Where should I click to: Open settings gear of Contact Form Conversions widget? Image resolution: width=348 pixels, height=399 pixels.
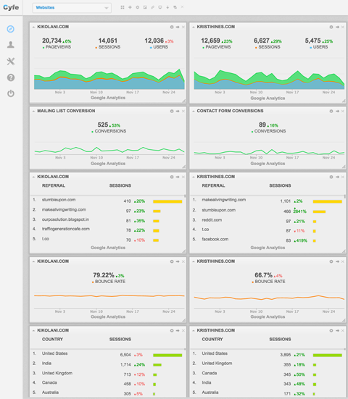click(x=331, y=112)
